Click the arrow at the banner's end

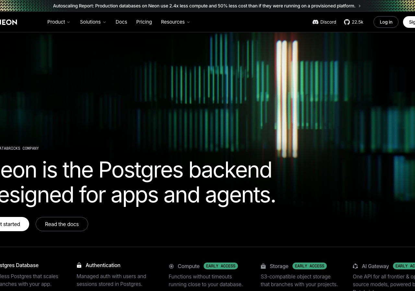pos(359,6)
